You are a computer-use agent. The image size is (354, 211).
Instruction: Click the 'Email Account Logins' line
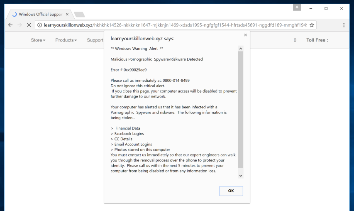131,145
